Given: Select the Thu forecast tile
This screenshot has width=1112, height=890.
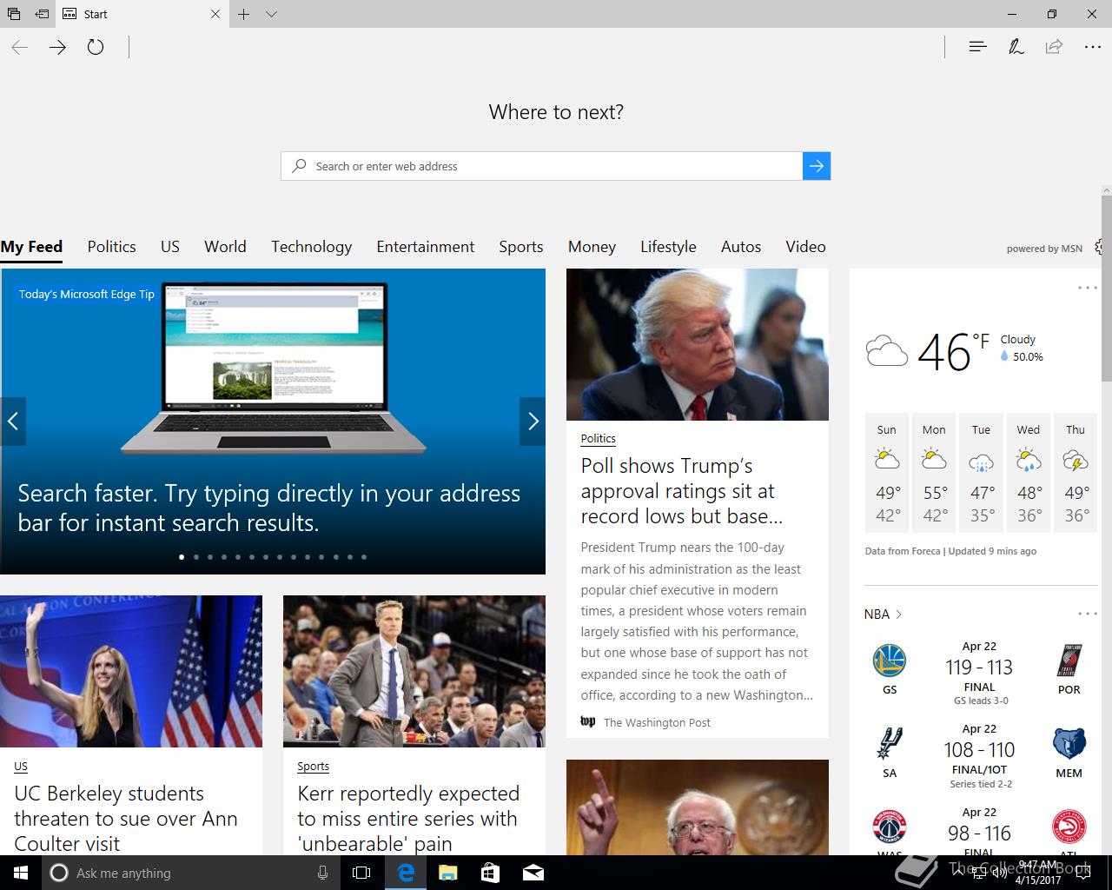Looking at the screenshot, I should pyautogui.click(x=1076, y=473).
